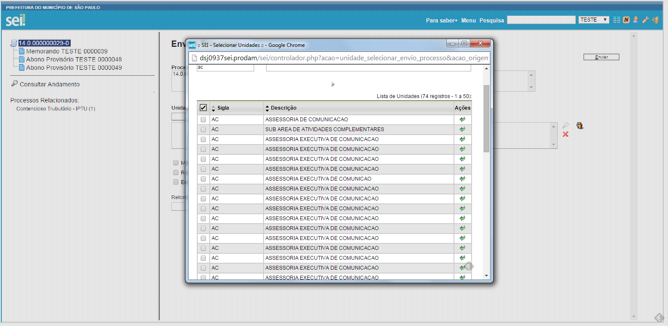Toggle the select-all checkbox in table header
This screenshot has width=668, height=326.
(x=203, y=108)
